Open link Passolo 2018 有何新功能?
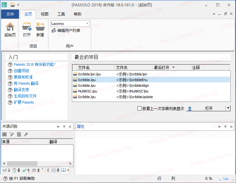 [x=35, y=64]
